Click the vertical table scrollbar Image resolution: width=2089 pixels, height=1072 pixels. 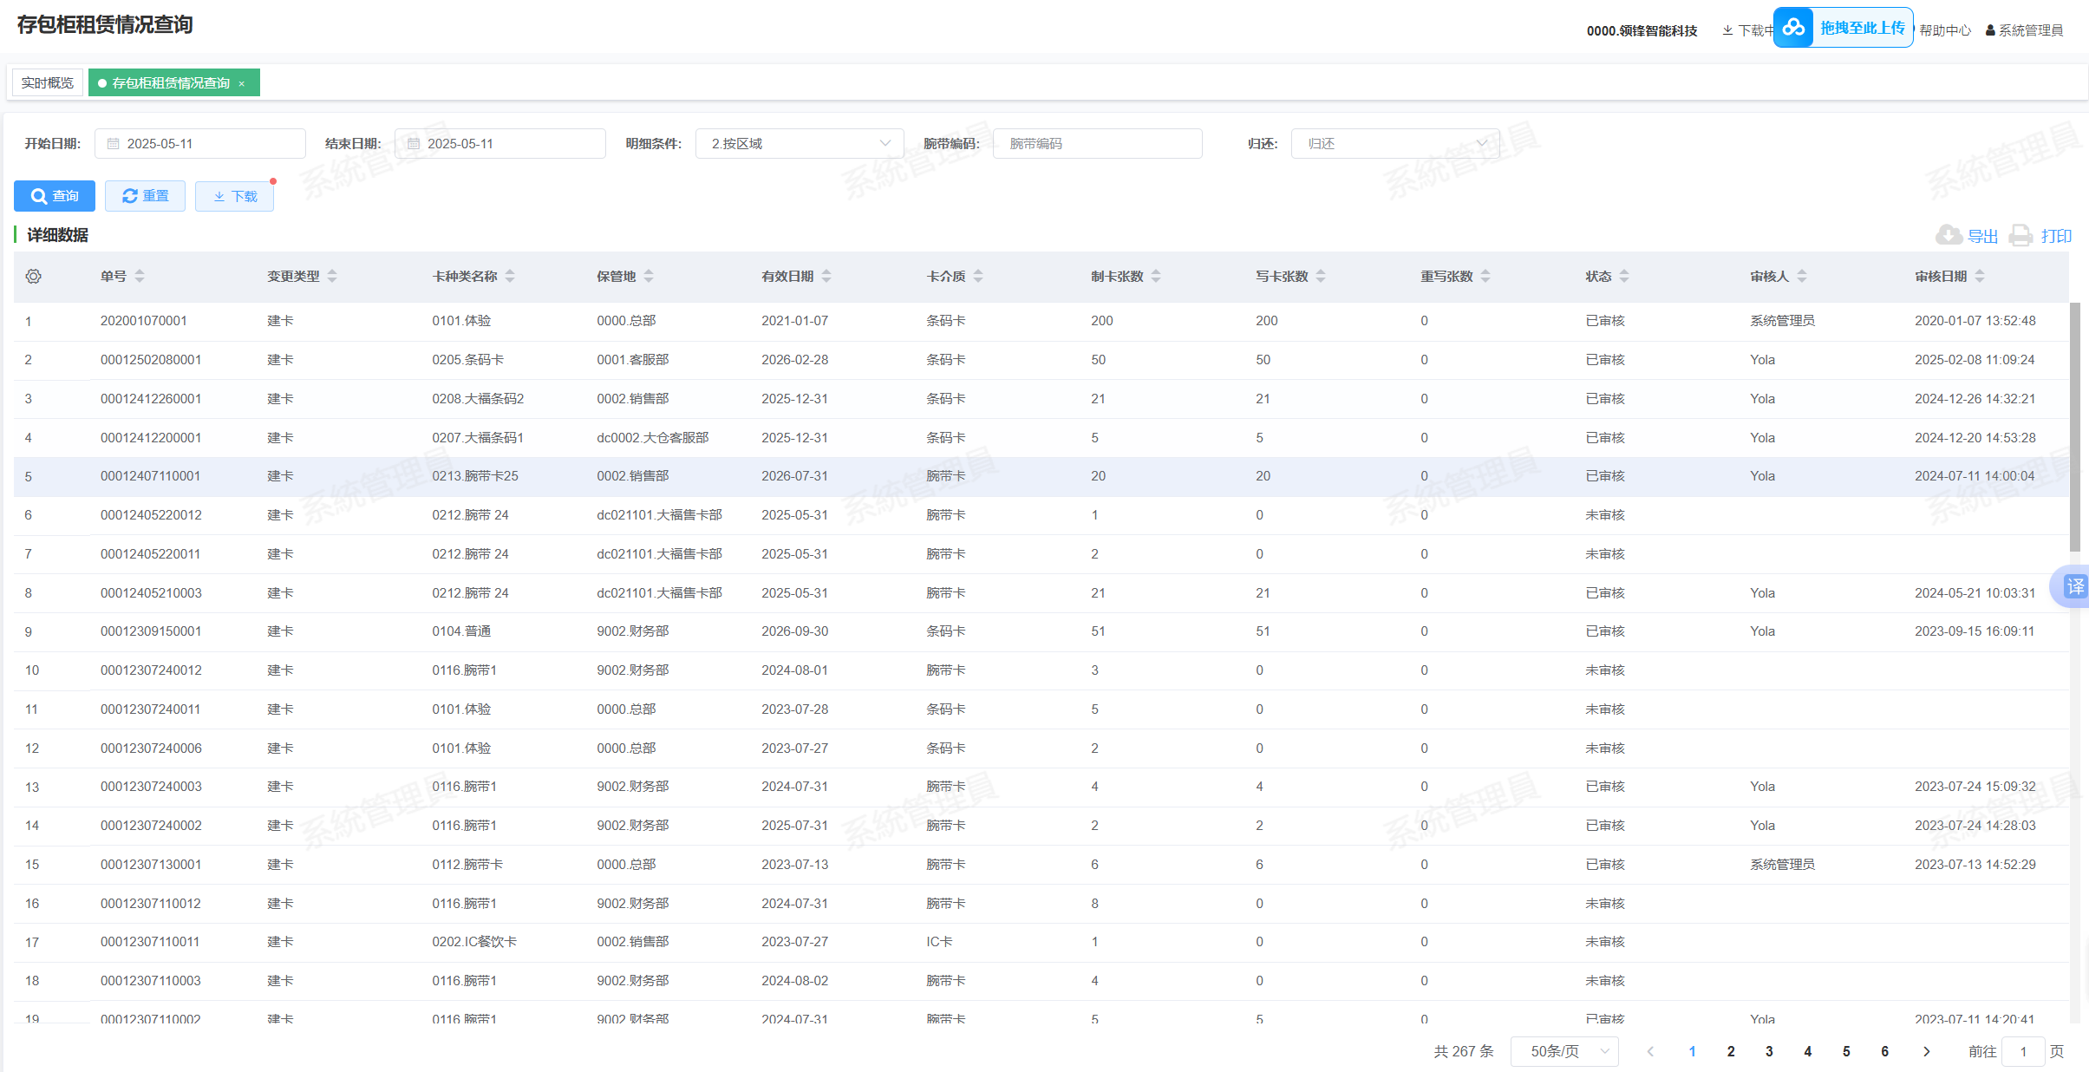click(2074, 425)
